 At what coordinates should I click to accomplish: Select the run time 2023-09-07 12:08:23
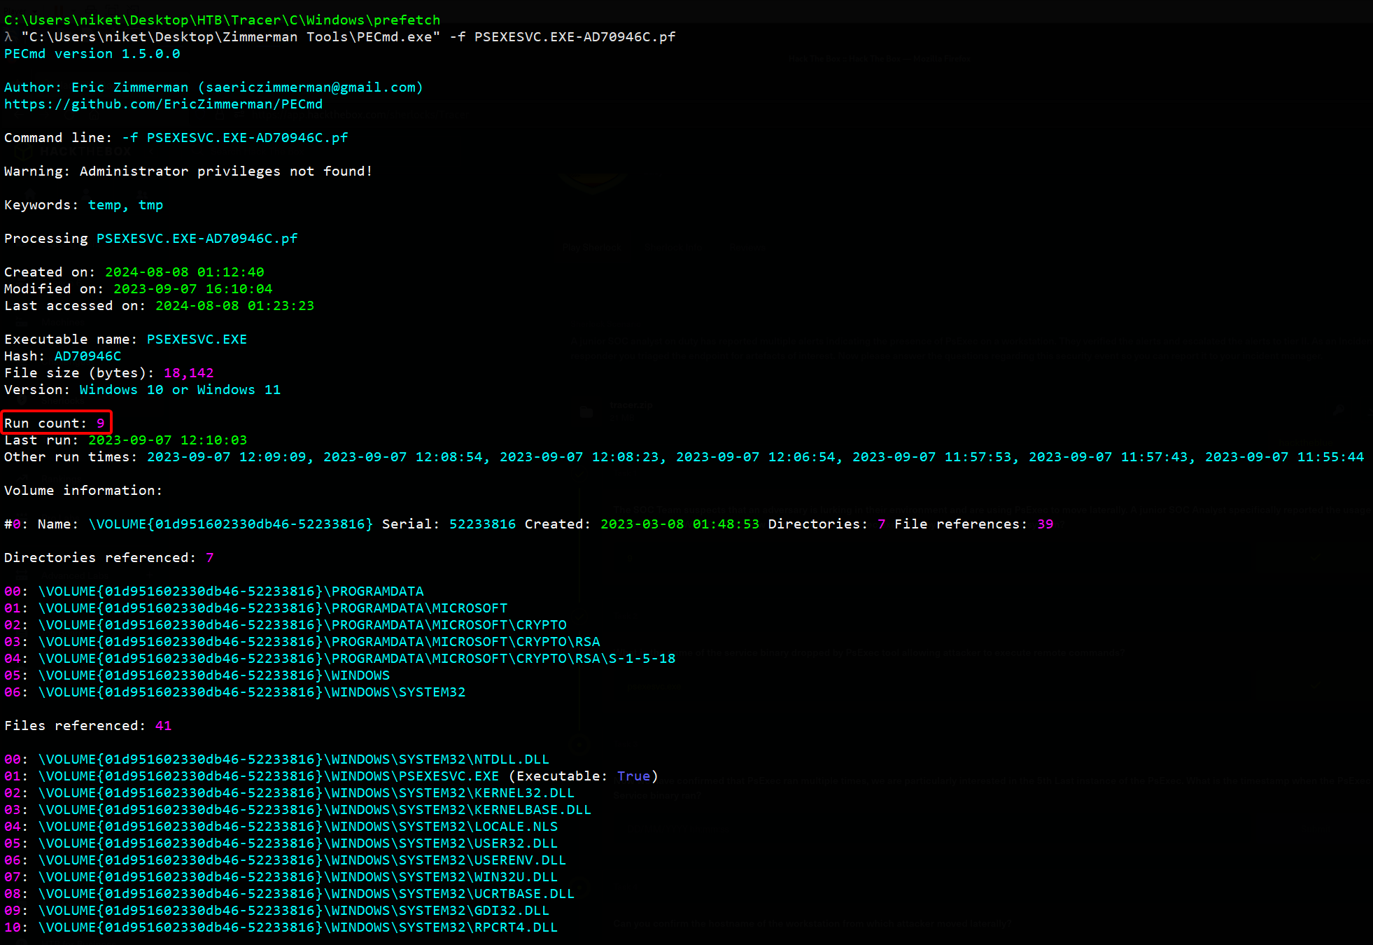click(579, 457)
